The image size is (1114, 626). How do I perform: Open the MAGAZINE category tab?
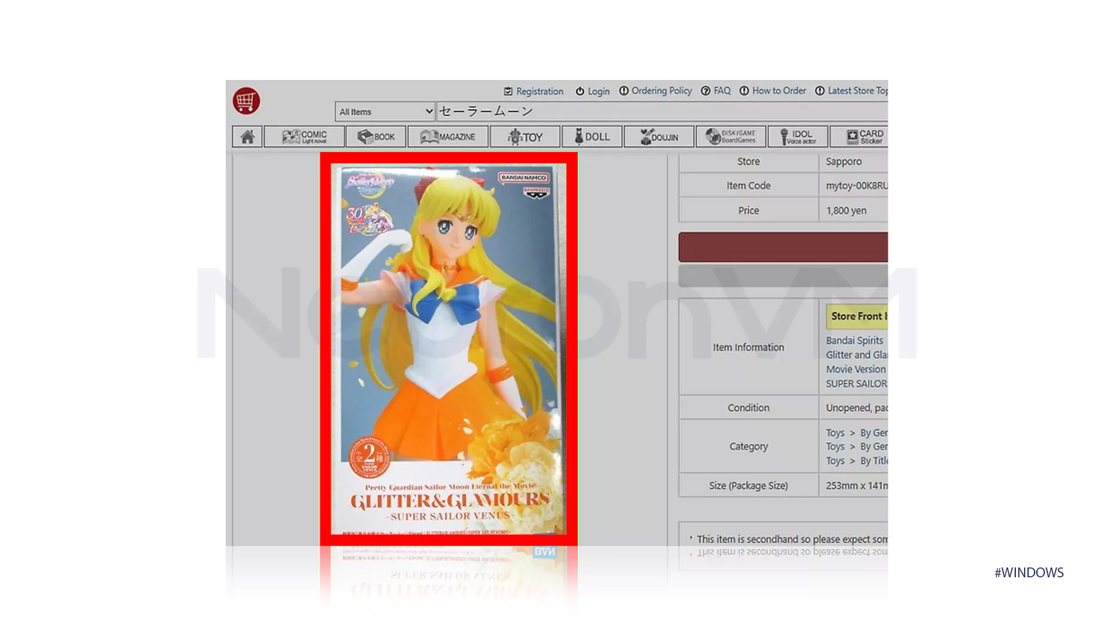pyautogui.click(x=447, y=137)
